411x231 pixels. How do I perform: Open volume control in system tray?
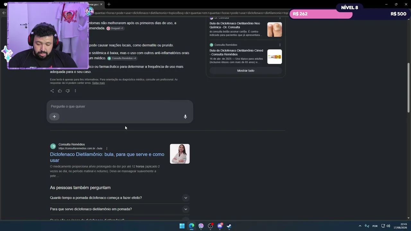pyautogui.click(x=388, y=226)
